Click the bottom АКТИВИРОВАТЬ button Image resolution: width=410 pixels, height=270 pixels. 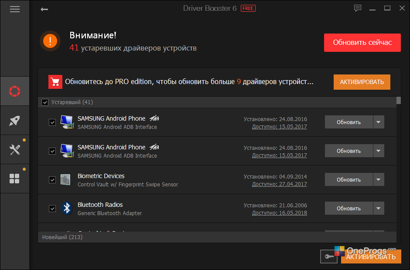click(371, 256)
